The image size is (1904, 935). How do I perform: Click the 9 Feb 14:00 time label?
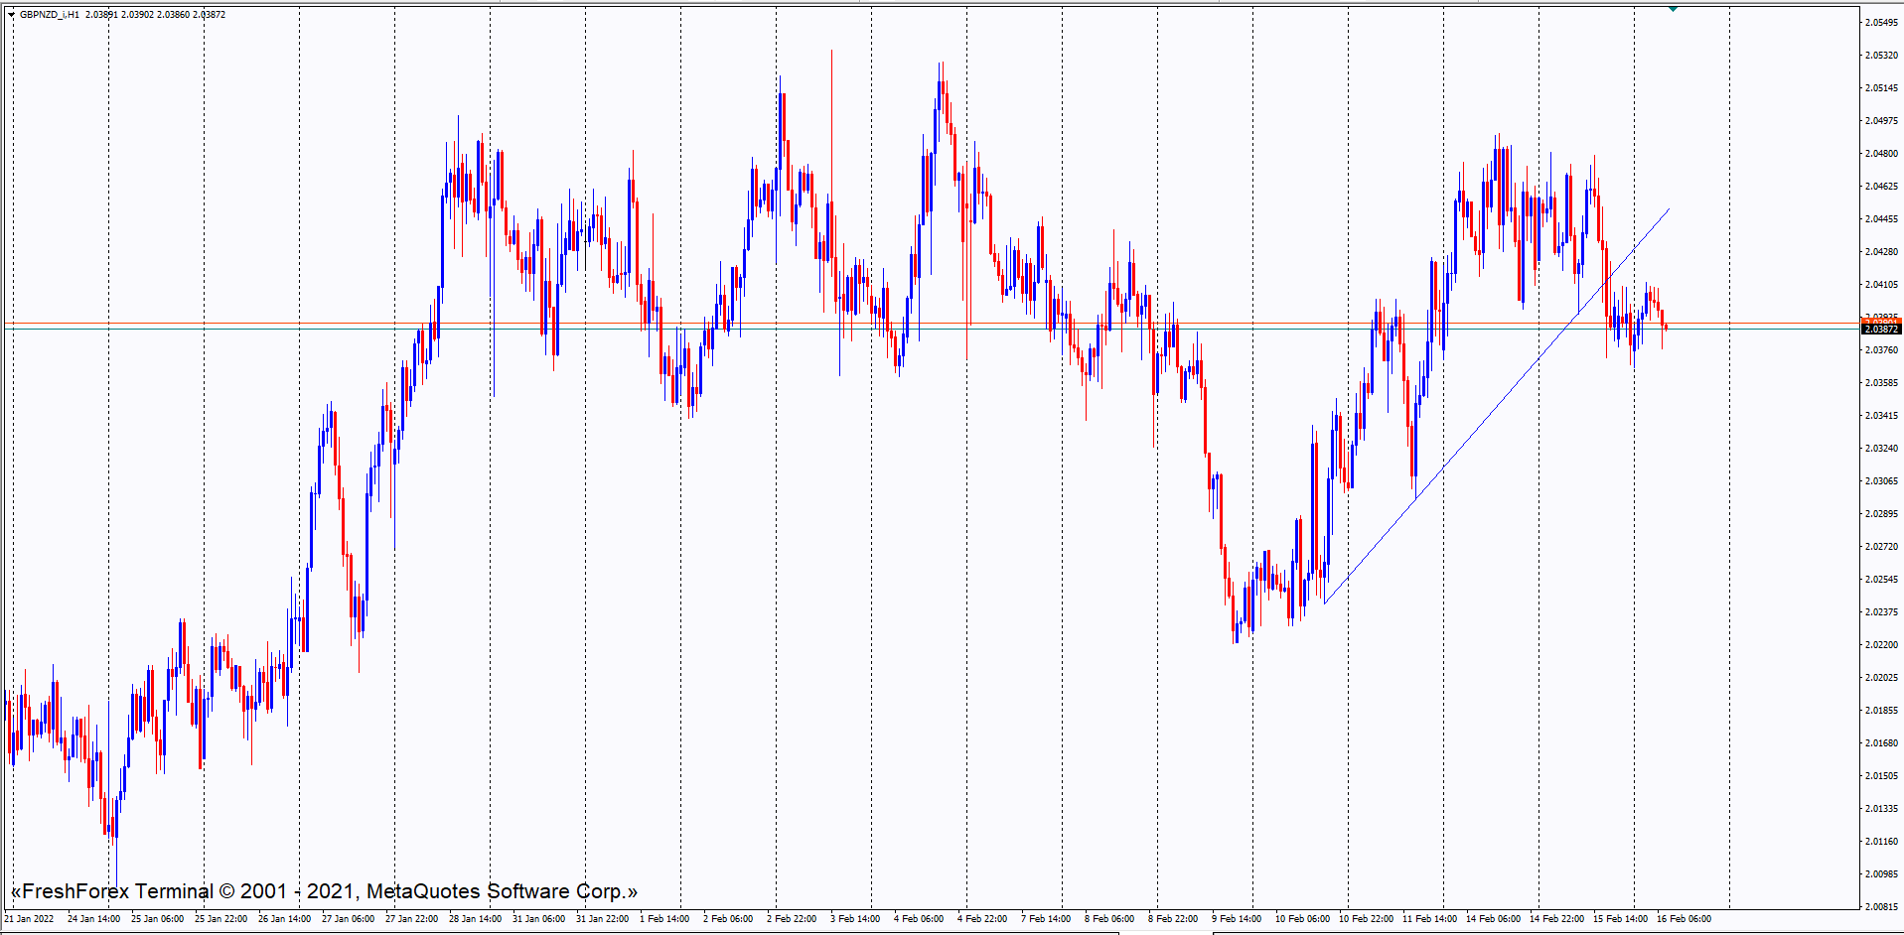tap(1237, 919)
